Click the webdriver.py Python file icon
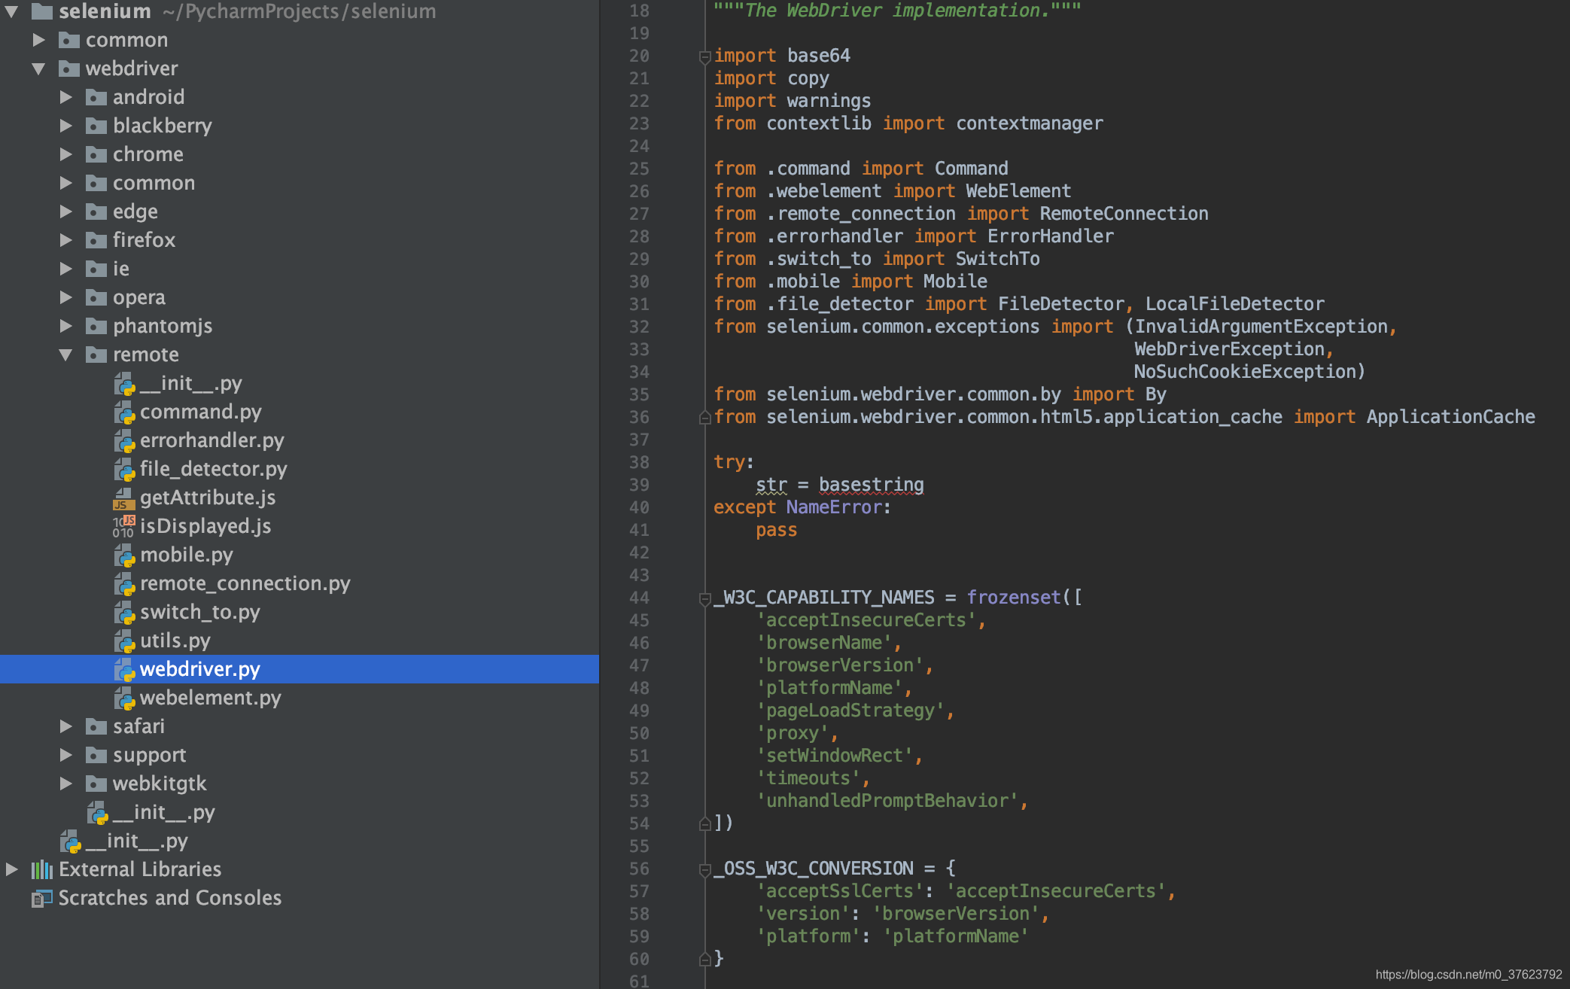This screenshot has width=1570, height=989. click(x=124, y=669)
